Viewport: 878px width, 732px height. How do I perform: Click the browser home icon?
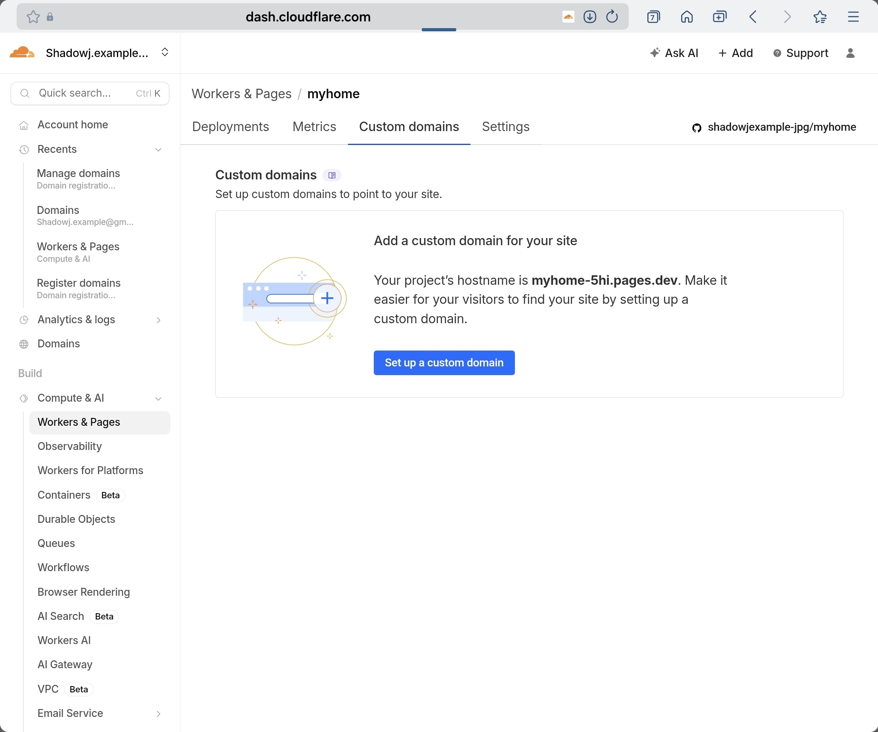click(687, 17)
